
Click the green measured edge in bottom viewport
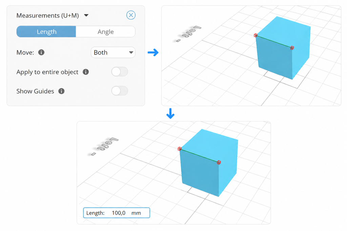pos(199,155)
